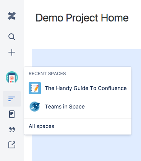This screenshot has height=161, width=141.
Task: Click the rocket icon for Teams in Space
Action: click(x=35, y=107)
